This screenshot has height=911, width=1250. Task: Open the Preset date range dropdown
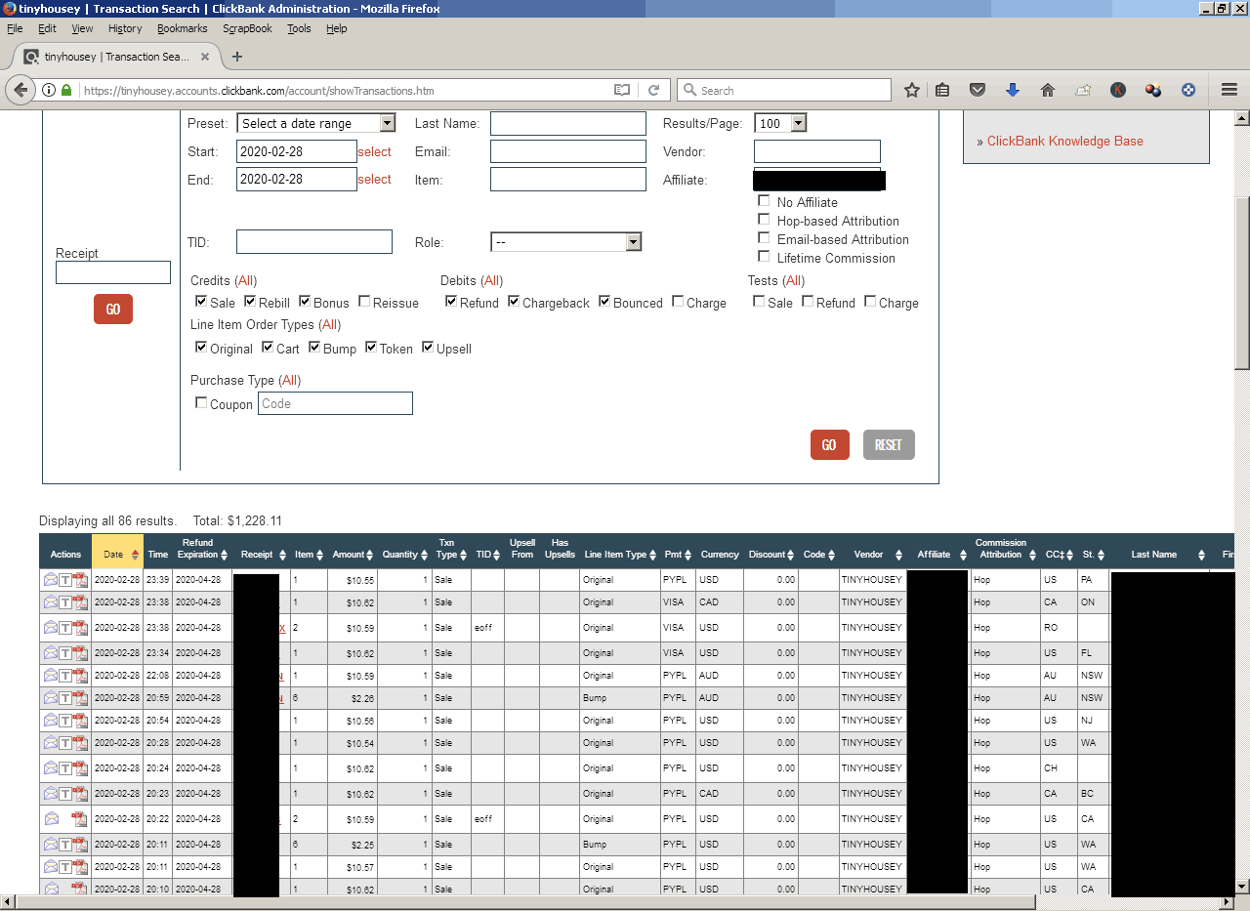(316, 123)
